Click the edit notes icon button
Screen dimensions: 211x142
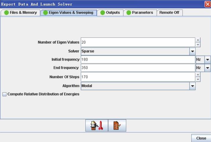coord(117,126)
